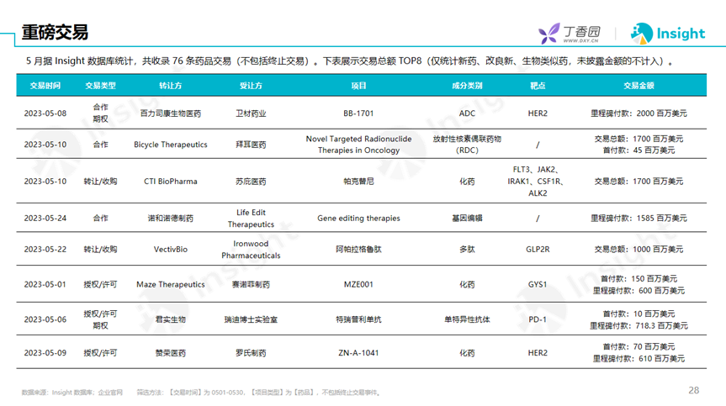Select 里程碑付款: 600 百万美元 amount
The height and width of the screenshot is (406, 726).
[639, 290]
